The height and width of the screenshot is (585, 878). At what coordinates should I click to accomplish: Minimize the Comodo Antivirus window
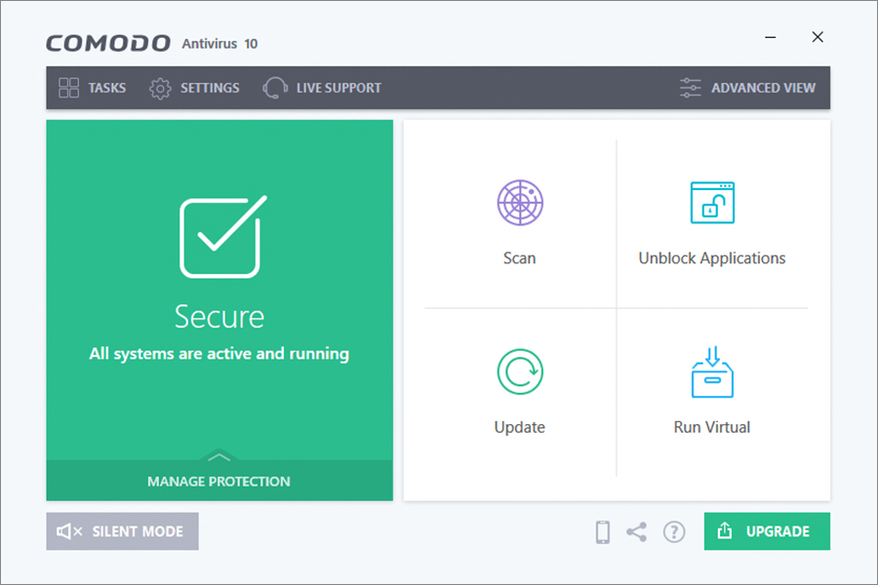pos(771,37)
